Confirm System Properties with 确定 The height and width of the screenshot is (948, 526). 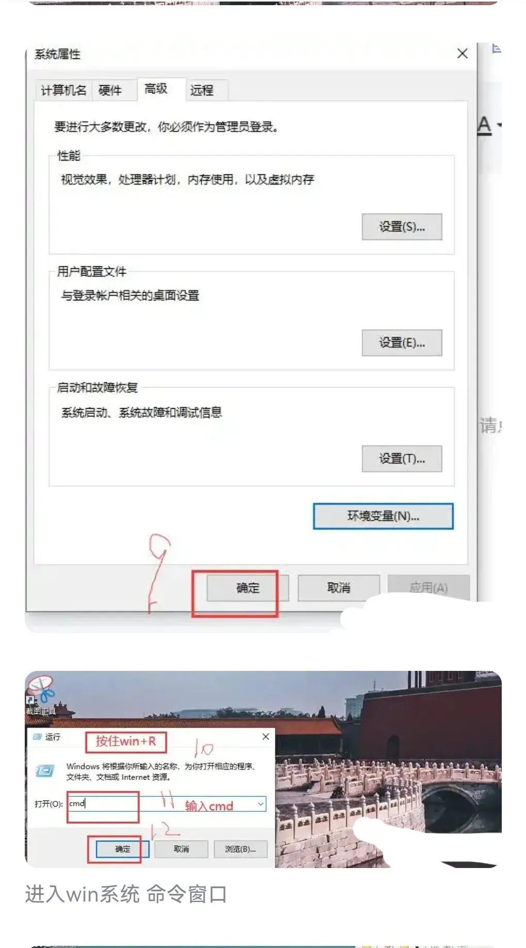pyautogui.click(x=248, y=588)
